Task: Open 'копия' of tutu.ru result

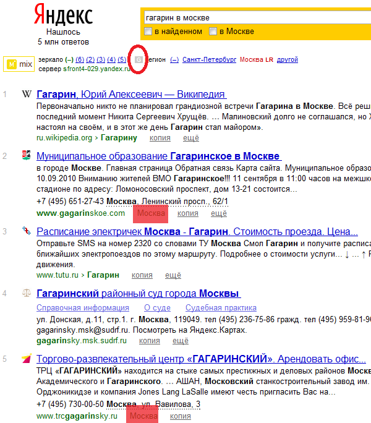Action: click(x=142, y=275)
